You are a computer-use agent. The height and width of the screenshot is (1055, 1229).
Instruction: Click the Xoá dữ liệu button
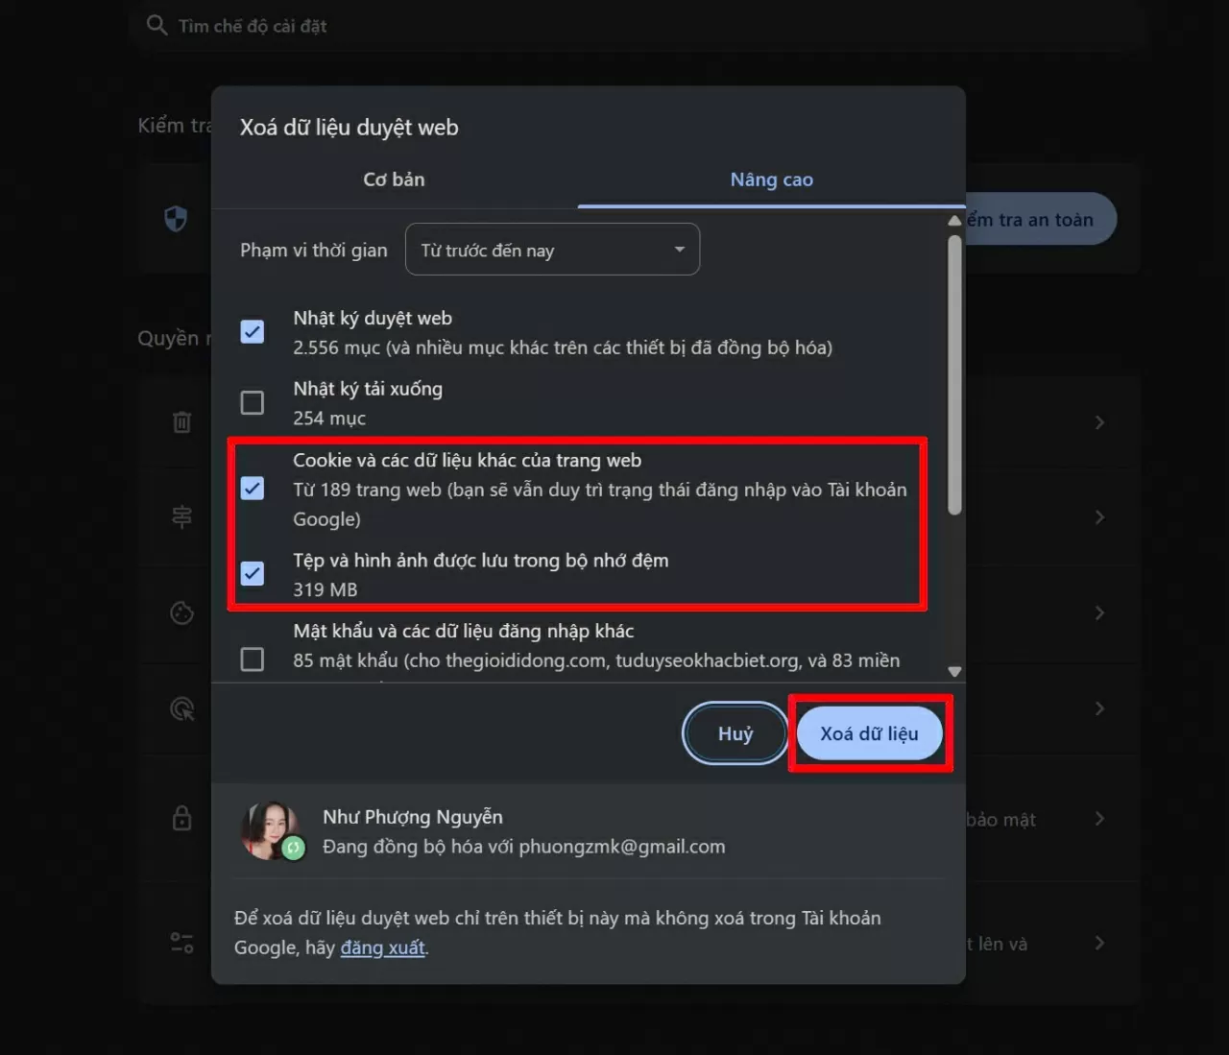(870, 732)
